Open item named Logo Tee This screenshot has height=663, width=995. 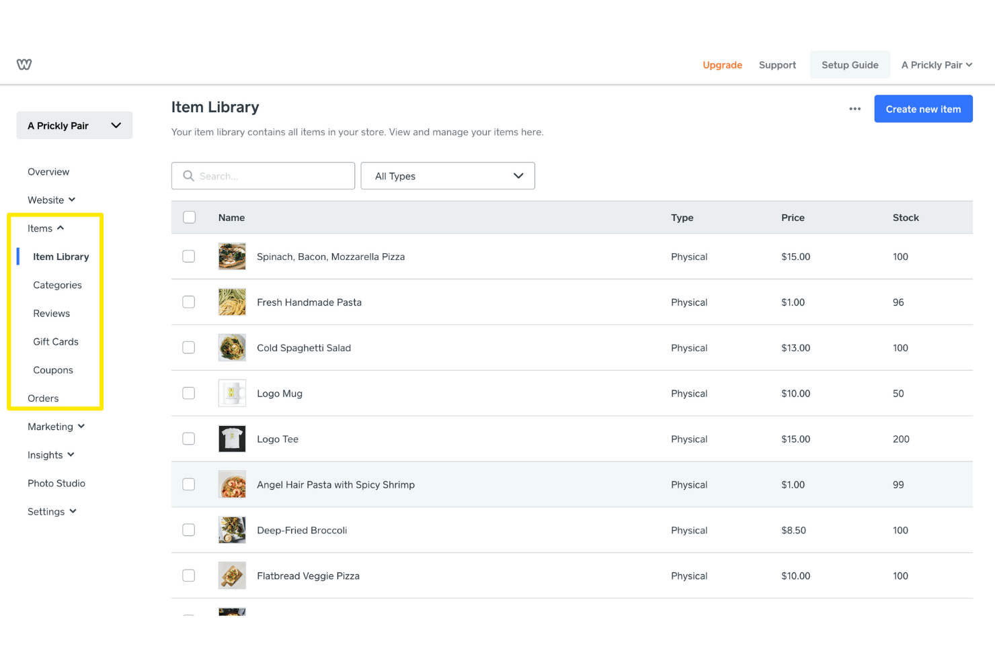click(x=278, y=439)
